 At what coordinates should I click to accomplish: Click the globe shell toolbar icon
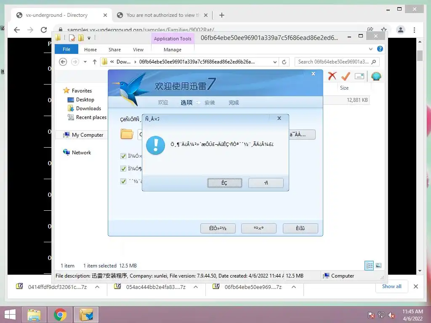(376, 76)
